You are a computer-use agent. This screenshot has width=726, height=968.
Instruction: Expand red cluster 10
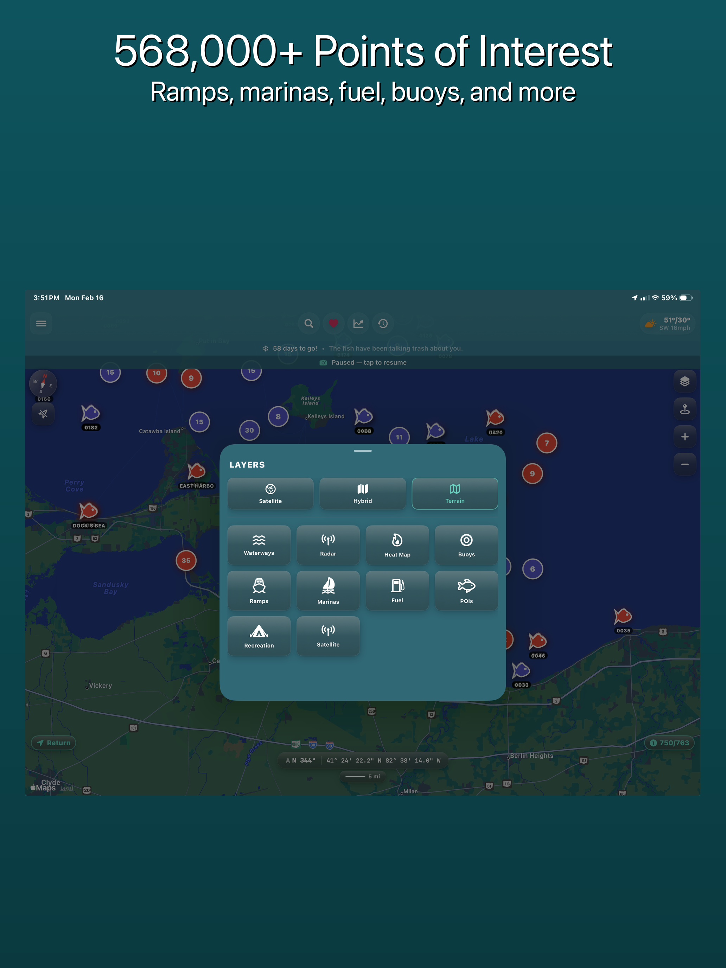(x=157, y=373)
